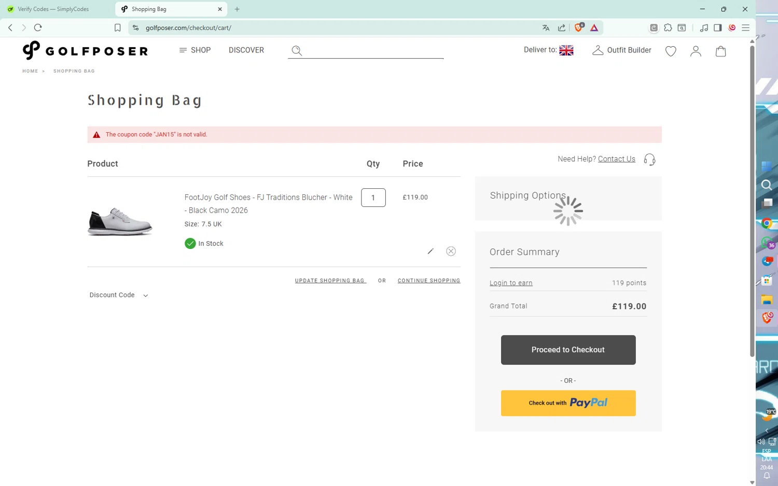
Task: Click the FootJoy shoe thumbnail image
Action: [x=120, y=221]
